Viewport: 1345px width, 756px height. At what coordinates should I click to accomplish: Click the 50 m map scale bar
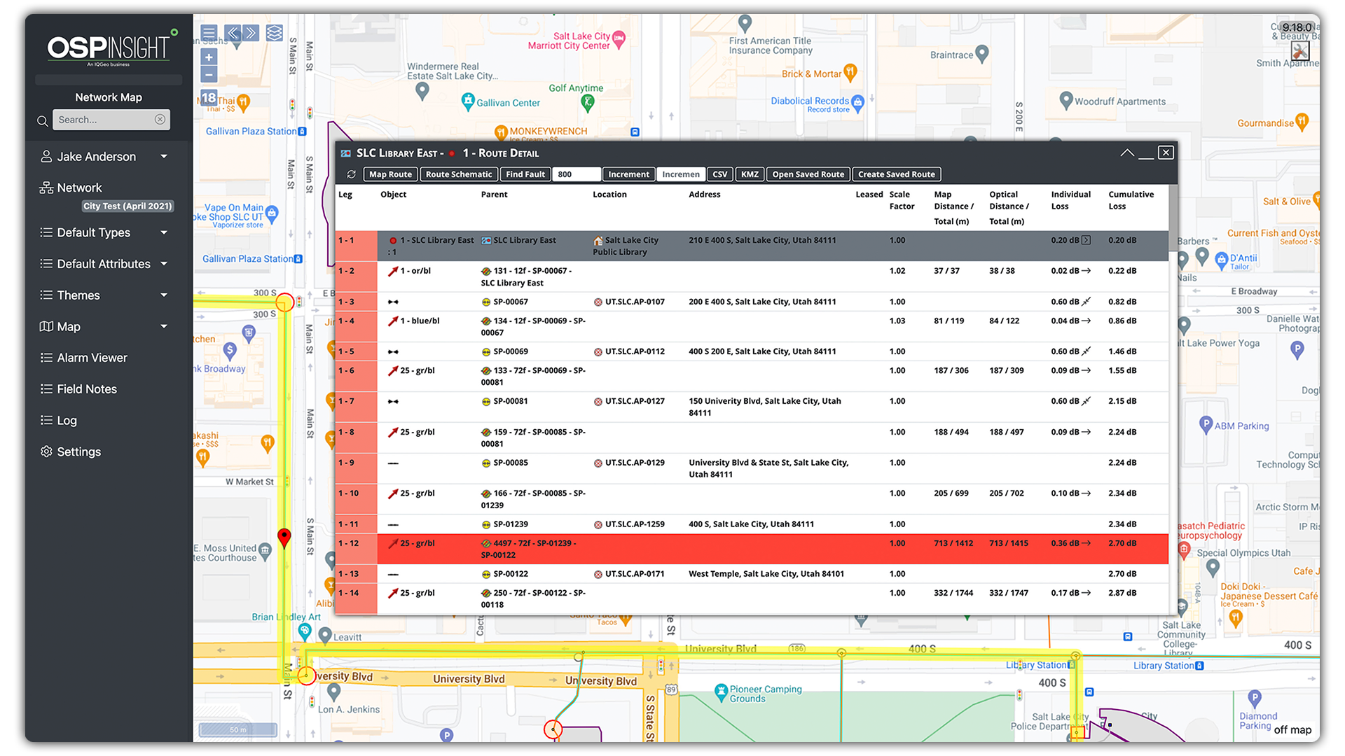(238, 730)
